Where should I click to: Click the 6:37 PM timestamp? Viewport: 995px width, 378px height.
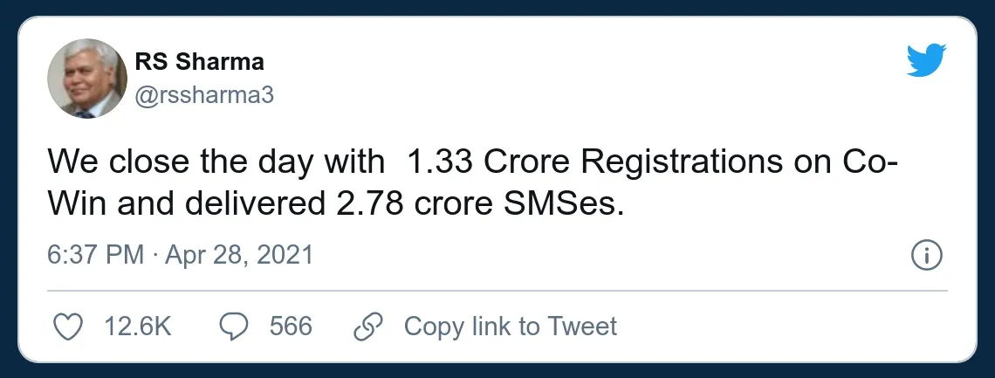point(96,255)
